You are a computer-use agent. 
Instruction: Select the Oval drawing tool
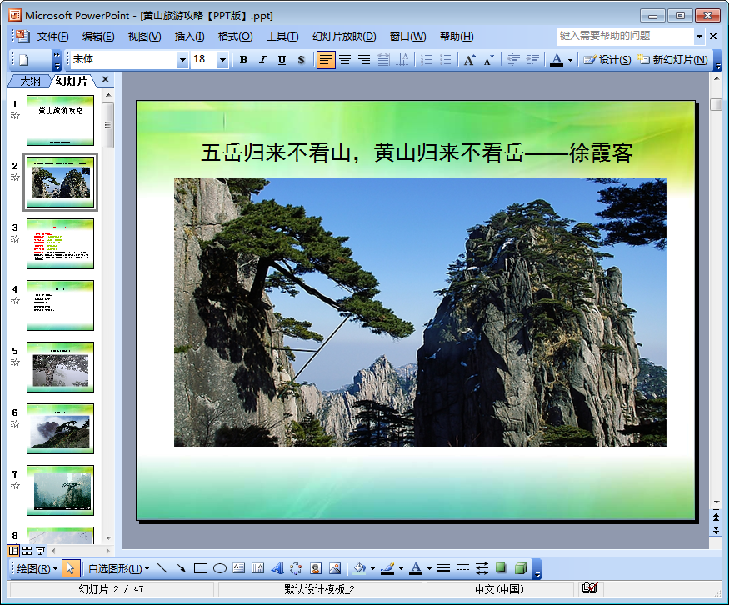219,568
